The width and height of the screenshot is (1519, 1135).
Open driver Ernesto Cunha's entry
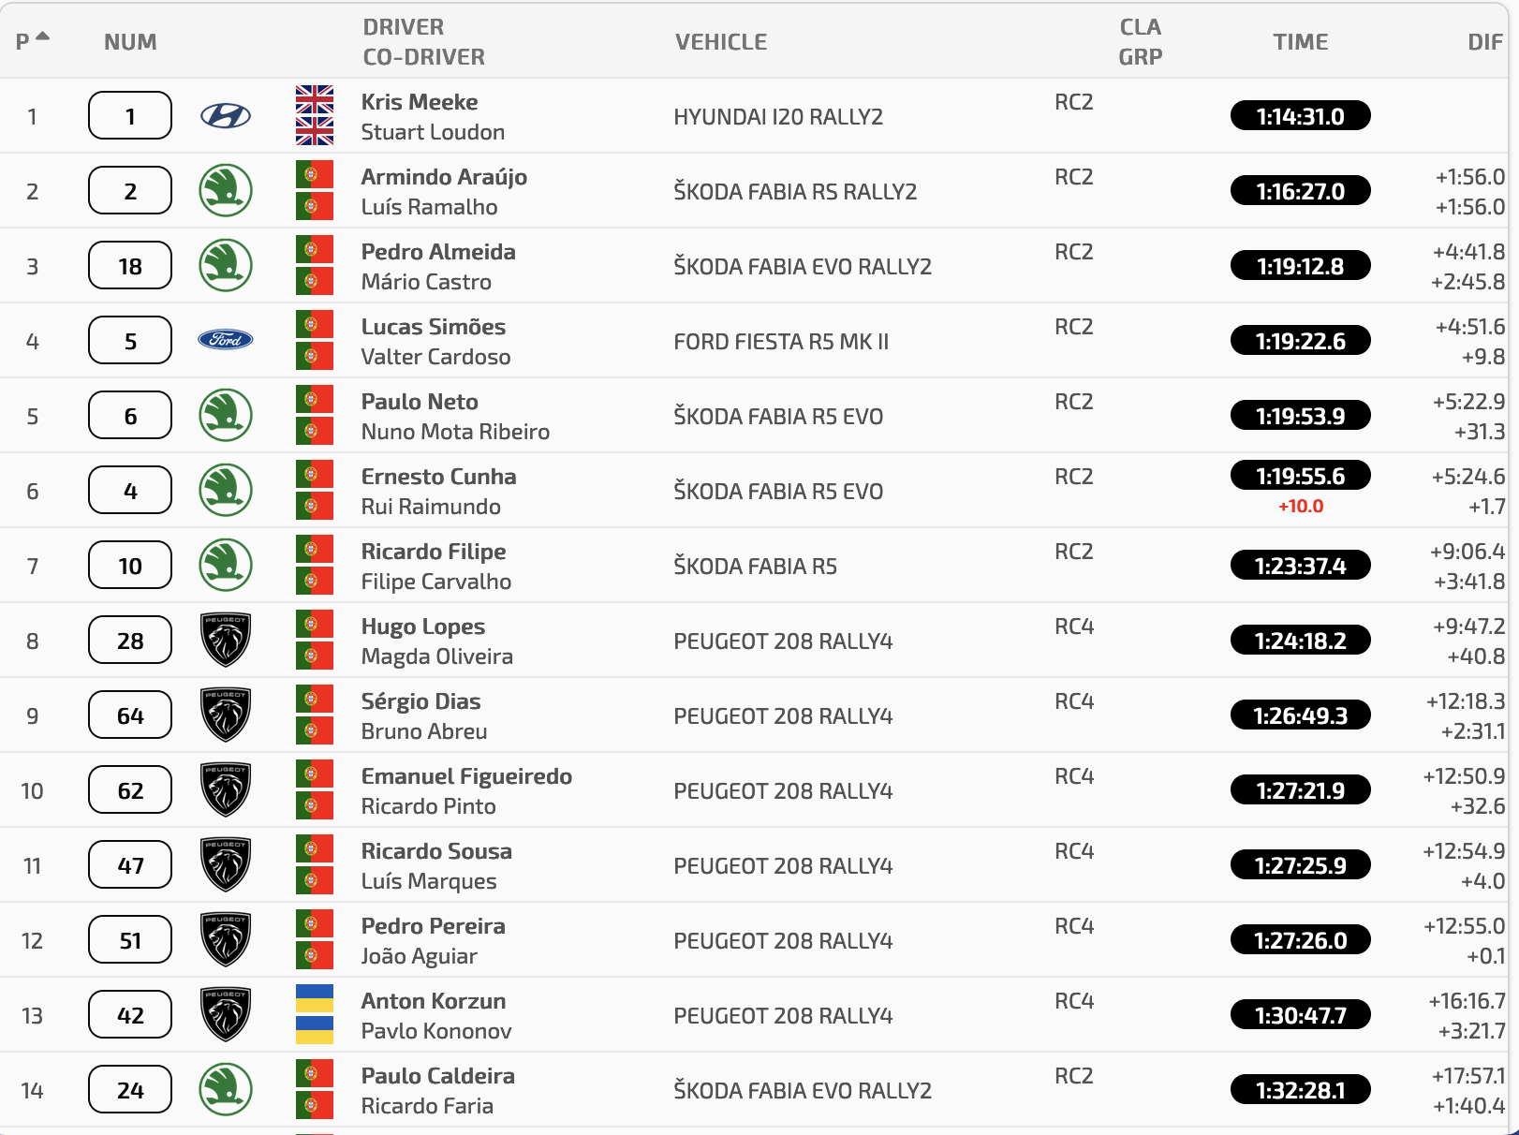tap(438, 477)
